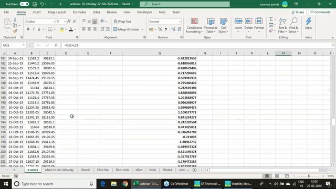Click the Accounting Number Format icon
The height and width of the screenshot is (189, 336).
pyautogui.click(x=151, y=29)
